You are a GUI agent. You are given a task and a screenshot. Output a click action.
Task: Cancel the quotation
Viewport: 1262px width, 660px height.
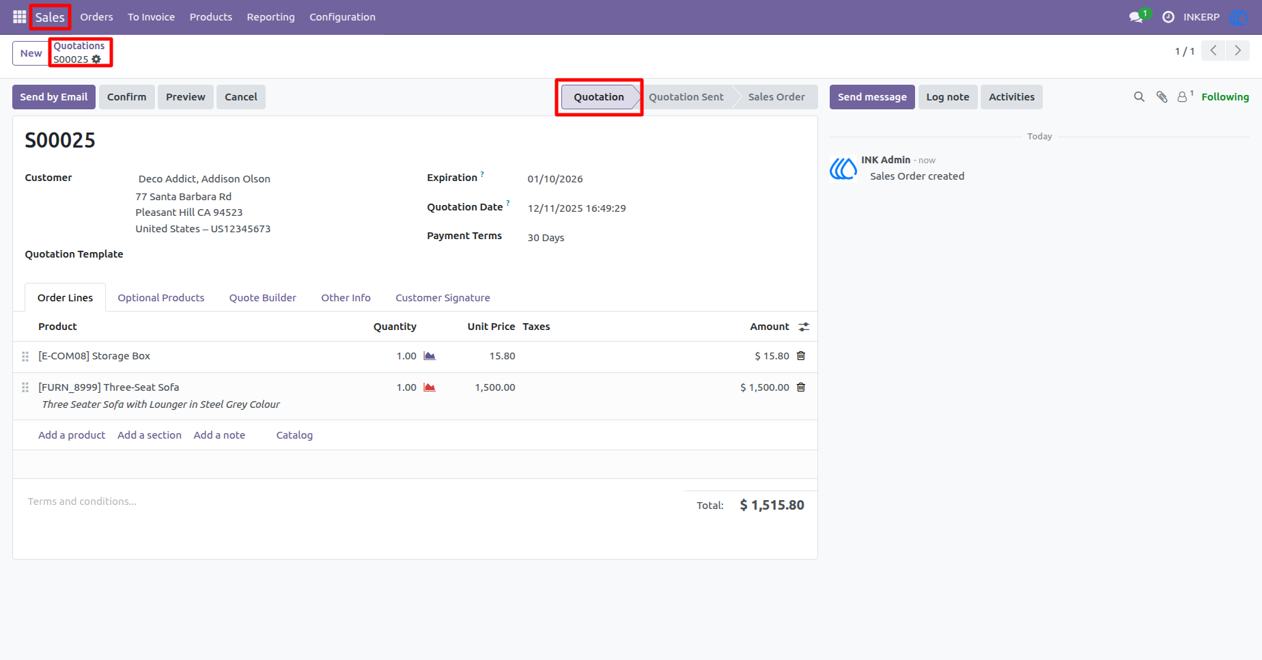(241, 97)
